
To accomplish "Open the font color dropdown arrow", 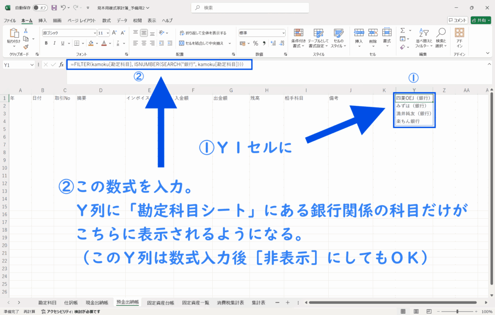I will (x=110, y=43).
